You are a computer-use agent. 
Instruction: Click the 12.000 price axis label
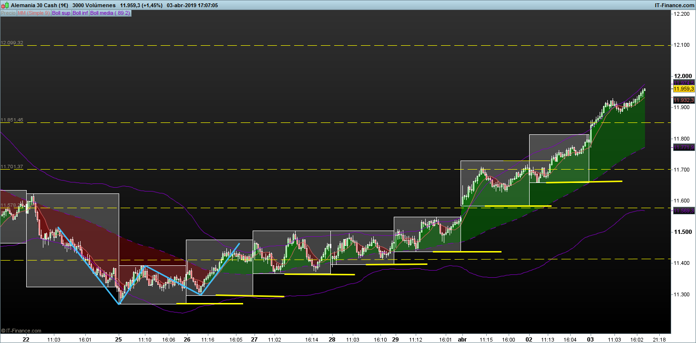[x=682, y=76]
